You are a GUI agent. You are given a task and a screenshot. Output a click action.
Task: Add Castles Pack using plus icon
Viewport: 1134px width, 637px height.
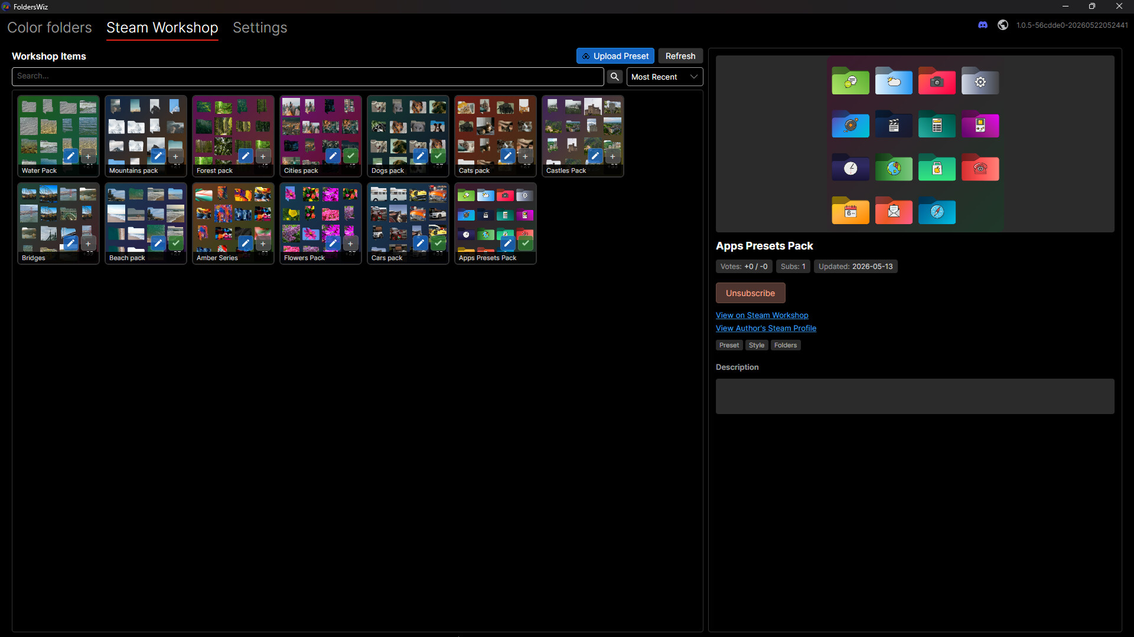tap(612, 156)
